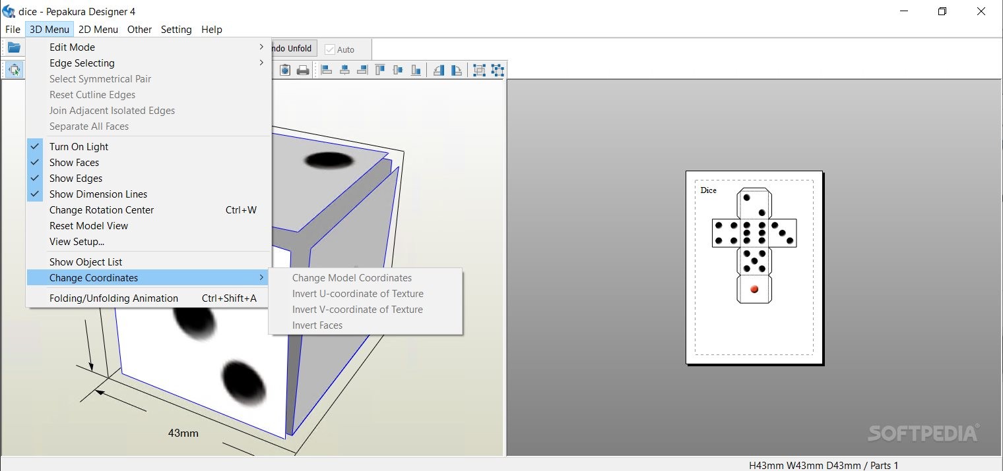1003x471 pixels.
Task: Align selected parts to the right edge
Action: pyautogui.click(x=362, y=70)
